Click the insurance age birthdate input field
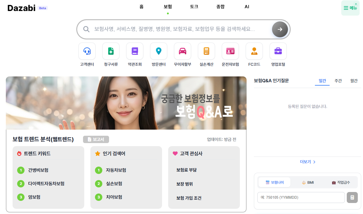Image resolution: width=363 pixels, height=214 pixels. pyautogui.click(x=301, y=197)
